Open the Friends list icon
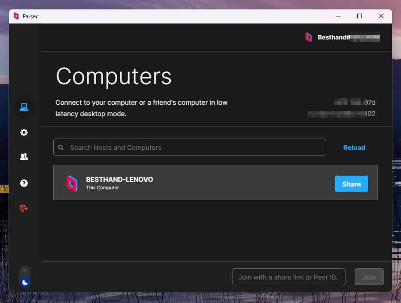 coord(24,157)
